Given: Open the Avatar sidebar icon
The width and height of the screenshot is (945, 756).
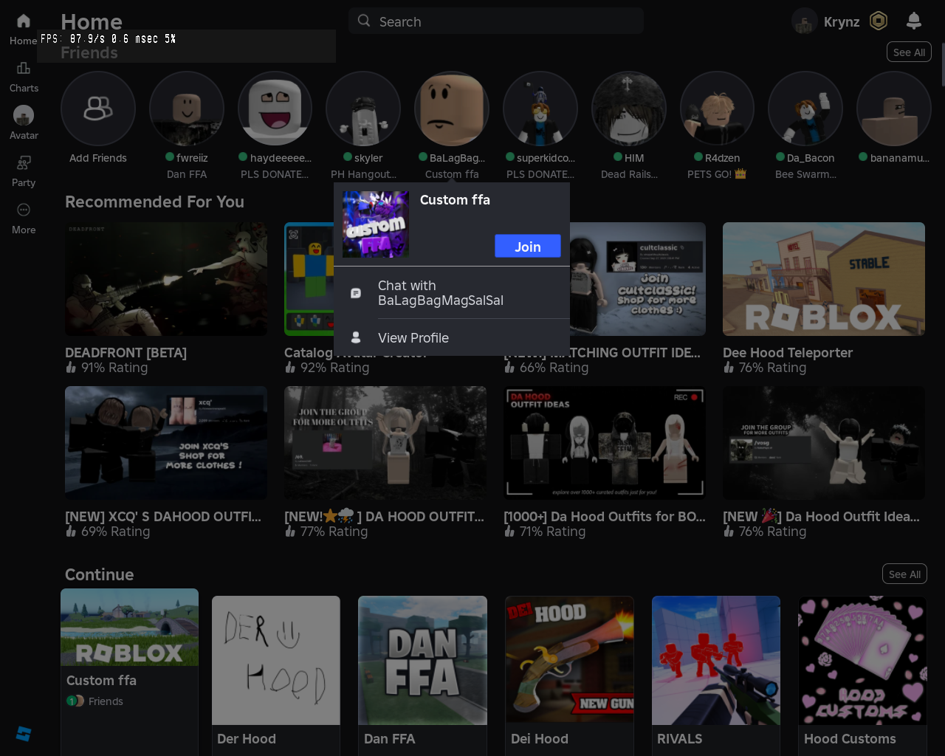Looking at the screenshot, I should pyautogui.click(x=24, y=115).
